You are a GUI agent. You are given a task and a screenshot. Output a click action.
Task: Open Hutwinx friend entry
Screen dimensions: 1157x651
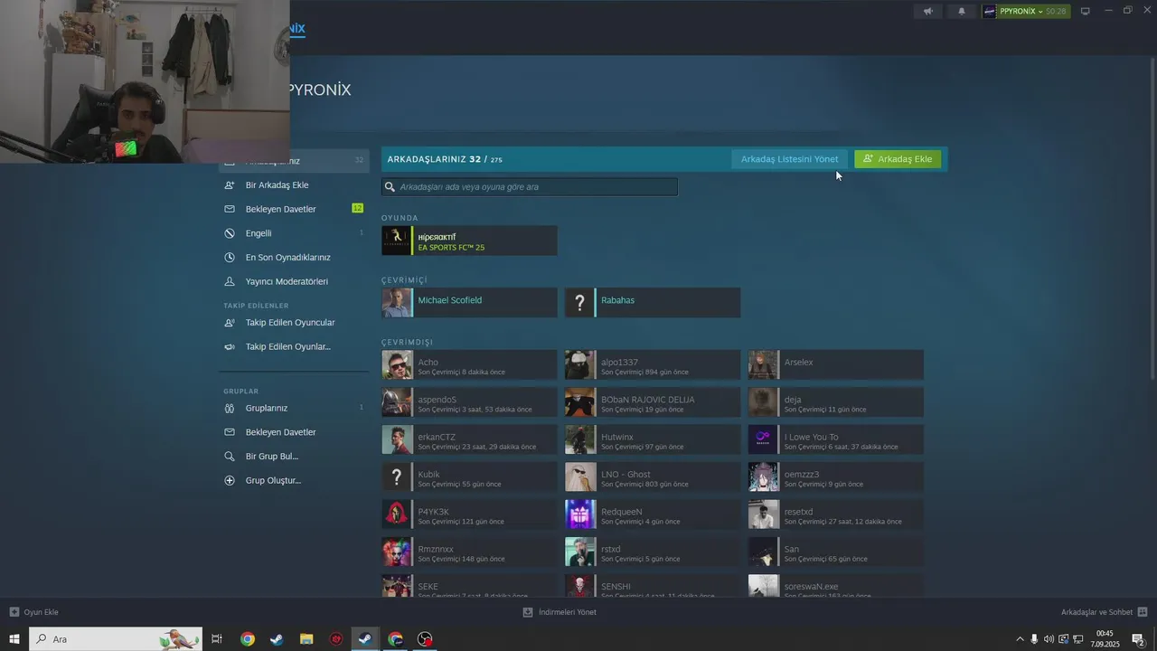[653, 440]
